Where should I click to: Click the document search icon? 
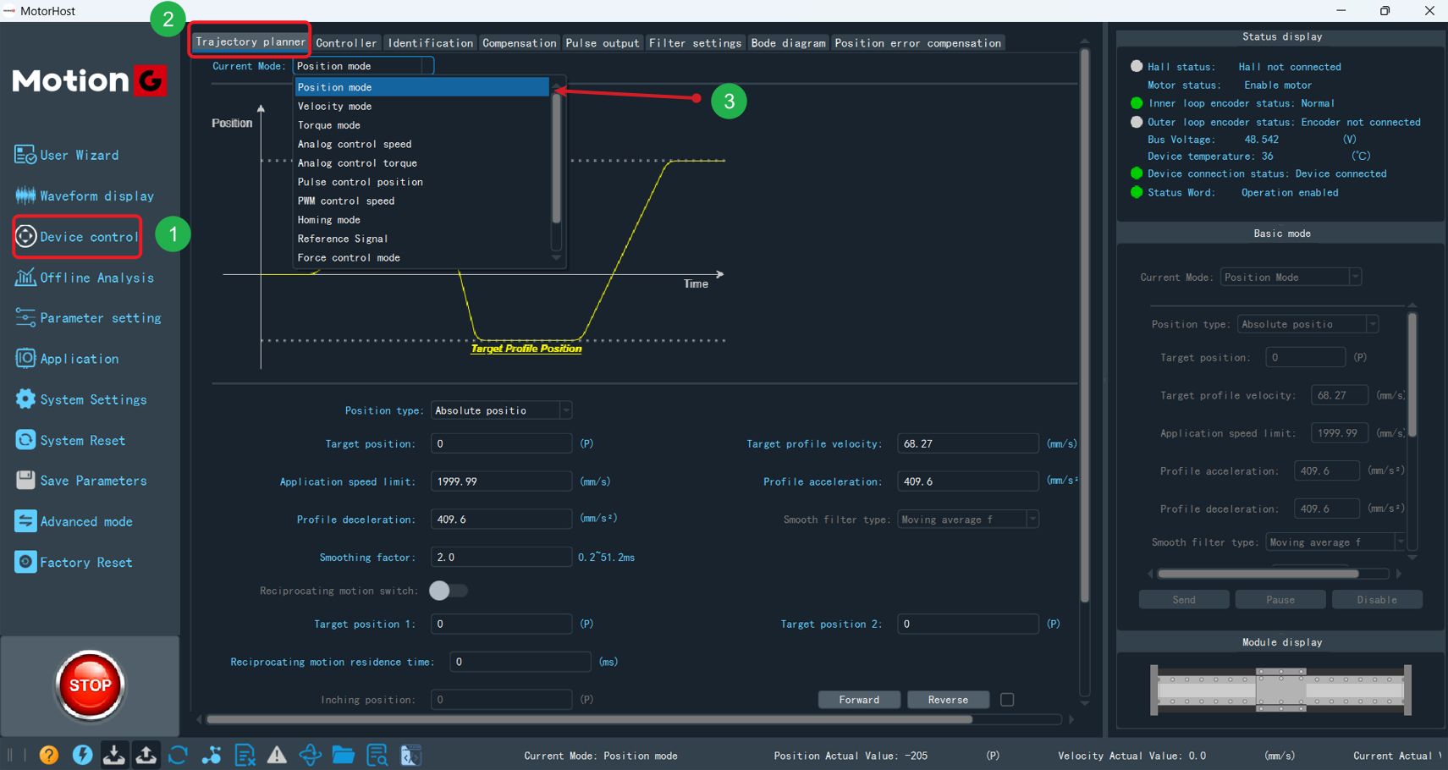tap(377, 755)
